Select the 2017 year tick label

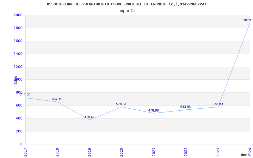click(25, 152)
